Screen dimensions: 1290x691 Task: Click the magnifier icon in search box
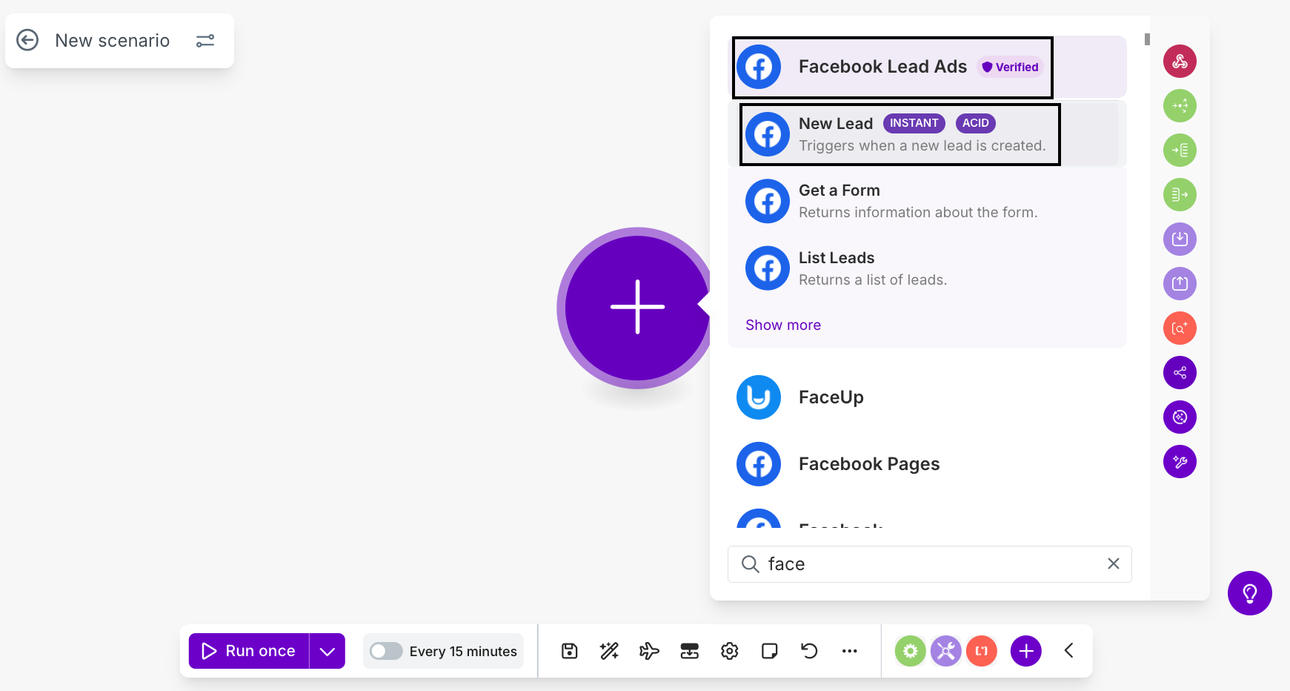click(750, 564)
